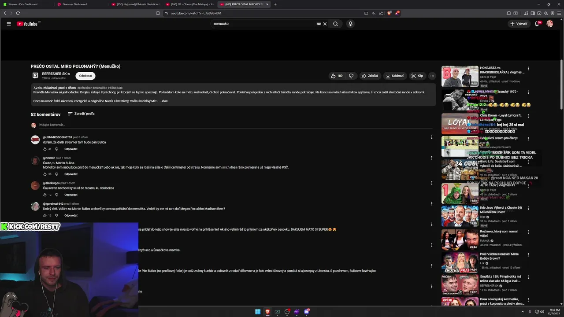This screenshot has width=564, height=317.
Task: Switch to the NF - Clouds (The Mixtape) tab
Action: click(x=190, y=4)
